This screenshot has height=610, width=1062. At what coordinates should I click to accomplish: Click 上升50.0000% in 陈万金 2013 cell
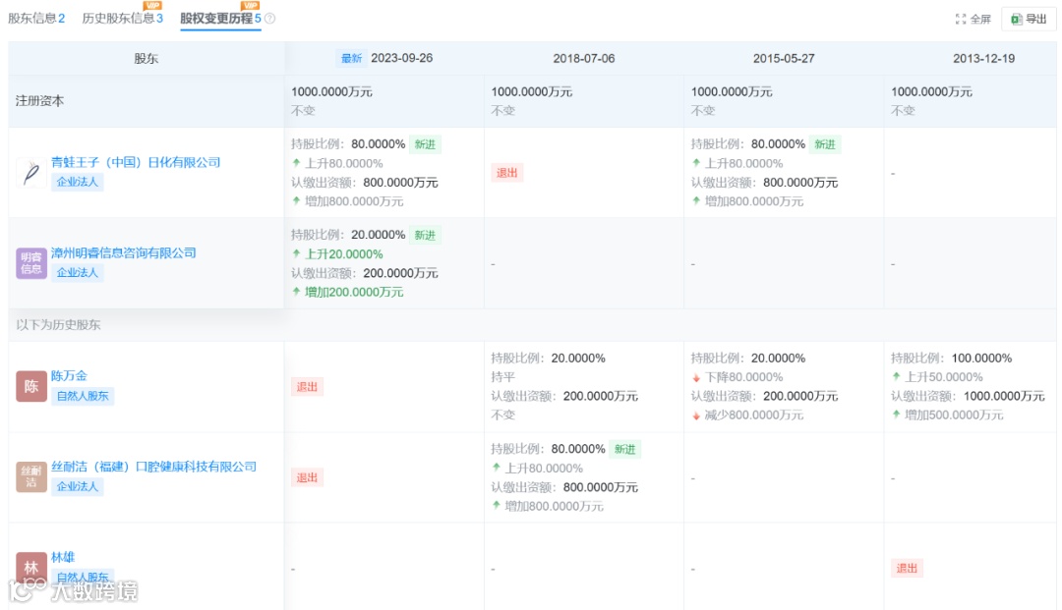pos(943,377)
